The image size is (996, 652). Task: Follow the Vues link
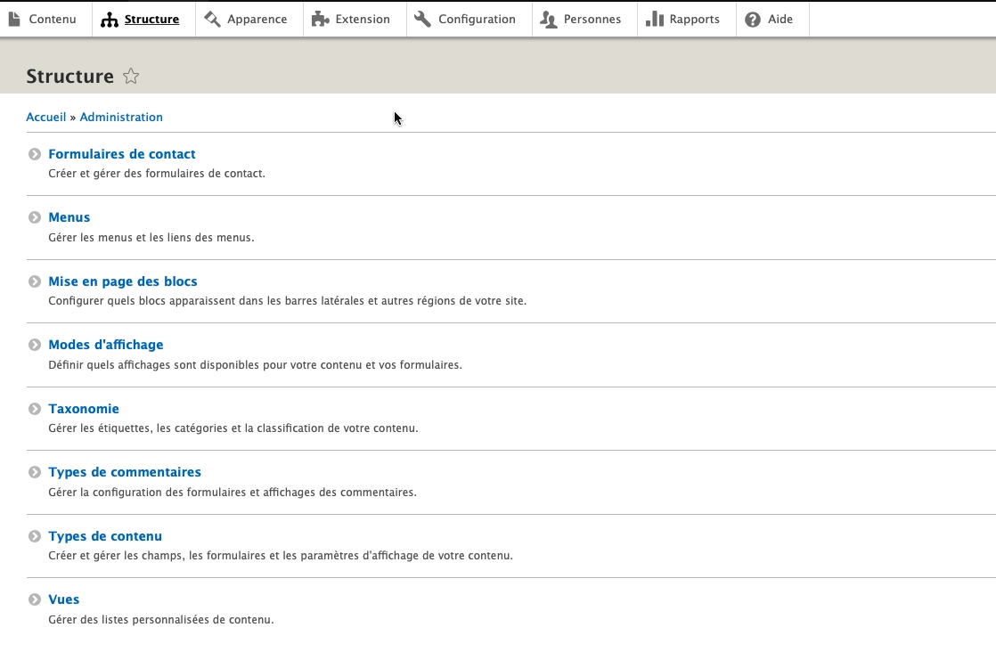[x=64, y=599]
